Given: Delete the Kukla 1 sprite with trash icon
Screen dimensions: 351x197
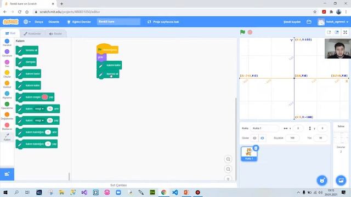Looking at the screenshot, I should coord(256,148).
